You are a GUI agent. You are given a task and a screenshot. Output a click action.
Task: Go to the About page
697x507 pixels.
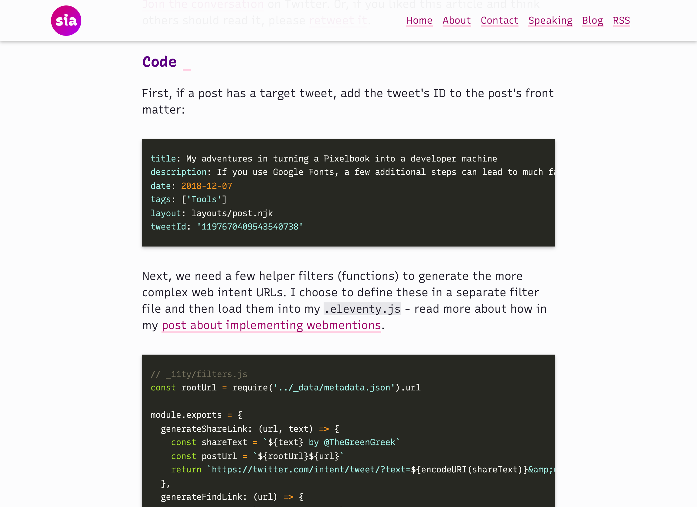[x=456, y=20]
